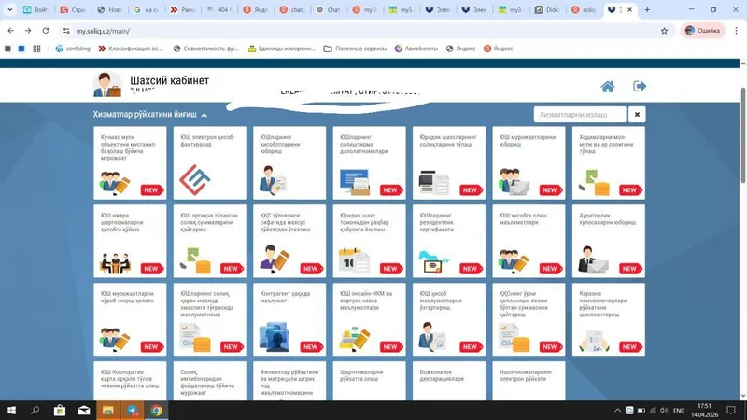Screen dimensions: 747x420
Task: Open the confiding bookmark
Action: click(x=73, y=49)
